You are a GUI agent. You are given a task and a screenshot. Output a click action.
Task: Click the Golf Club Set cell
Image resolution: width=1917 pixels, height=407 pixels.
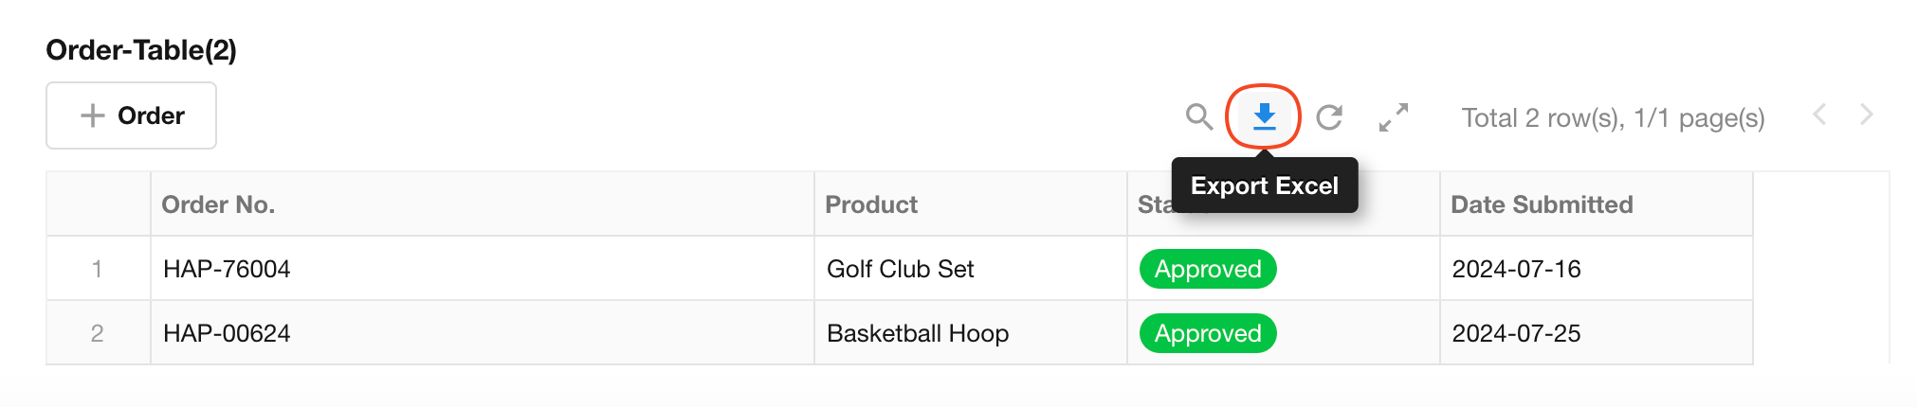pos(901,269)
